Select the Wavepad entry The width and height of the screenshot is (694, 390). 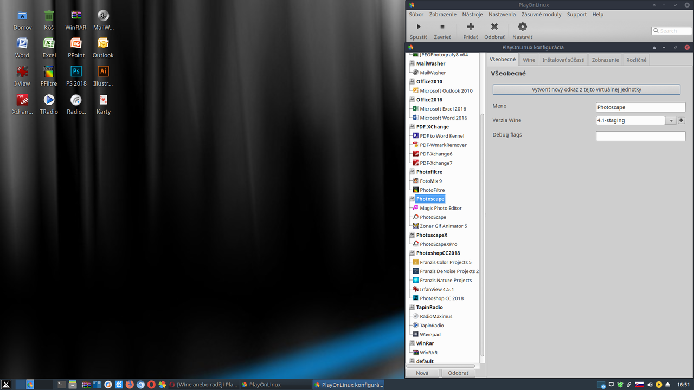[430, 334]
